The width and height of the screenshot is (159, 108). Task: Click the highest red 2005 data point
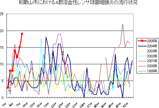pos(22,34)
